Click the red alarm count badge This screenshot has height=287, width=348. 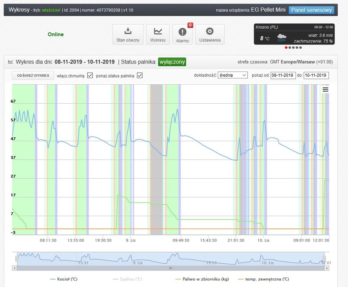(x=190, y=25)
